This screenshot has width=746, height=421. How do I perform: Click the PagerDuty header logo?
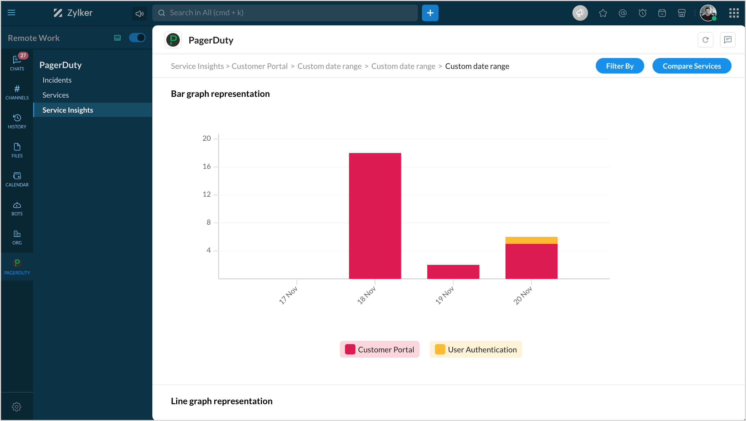coord(173,40)
